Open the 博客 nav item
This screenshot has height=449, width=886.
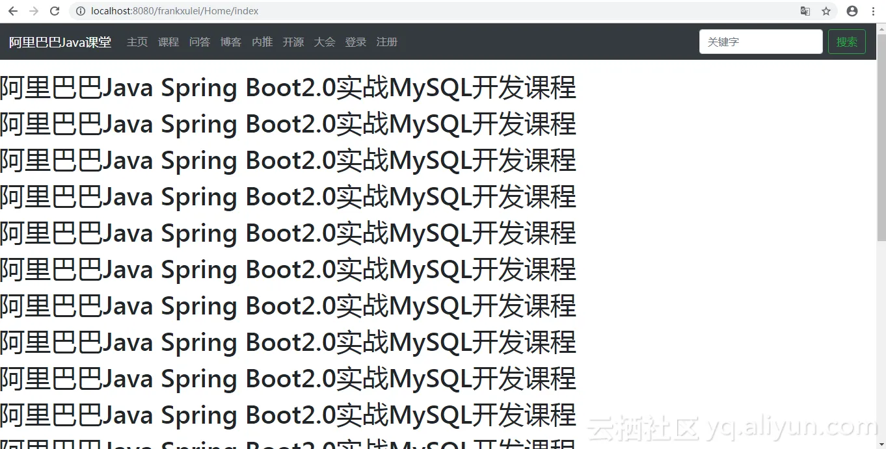(x=231, y=42)
